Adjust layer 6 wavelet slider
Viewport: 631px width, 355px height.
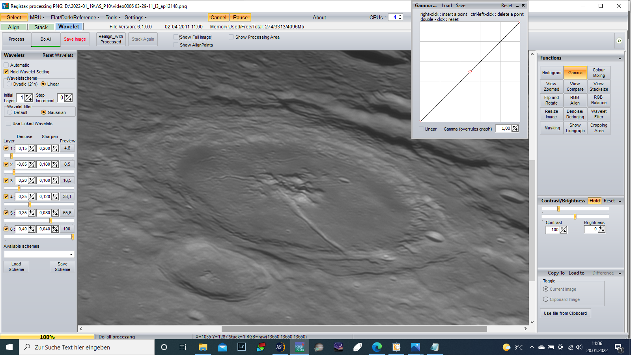[73, 237]
